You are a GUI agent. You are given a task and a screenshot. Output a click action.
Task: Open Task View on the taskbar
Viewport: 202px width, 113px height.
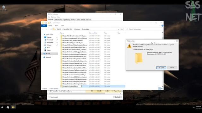(x=8, y=107)
